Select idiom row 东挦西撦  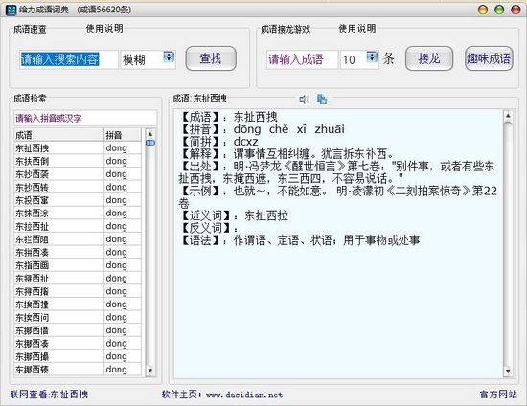click(78, 291)
